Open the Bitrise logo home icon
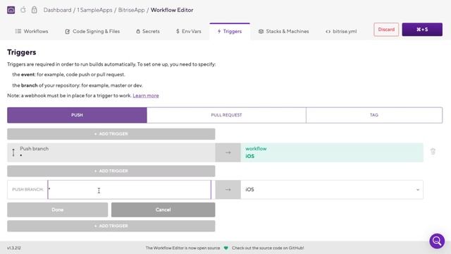 pos(11,10)
